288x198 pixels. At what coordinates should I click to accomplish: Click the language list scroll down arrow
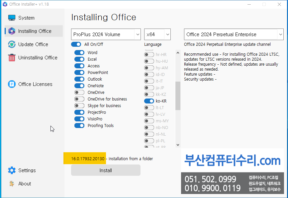178,145
